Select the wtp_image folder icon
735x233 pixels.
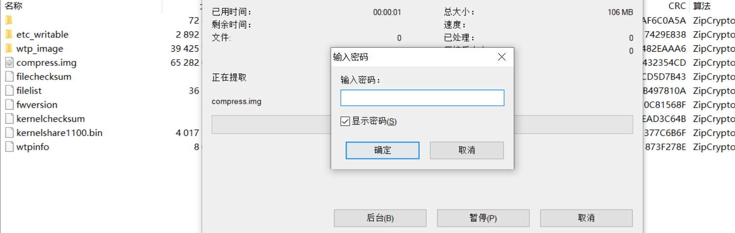coord(9,49)
